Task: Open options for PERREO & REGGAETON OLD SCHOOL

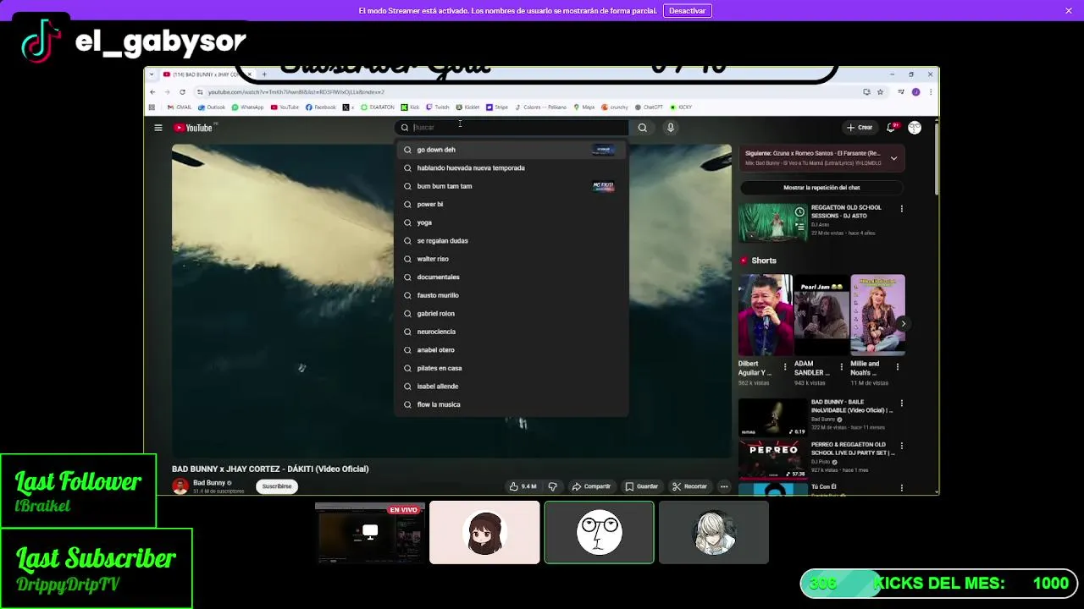Action: [901, 446]
